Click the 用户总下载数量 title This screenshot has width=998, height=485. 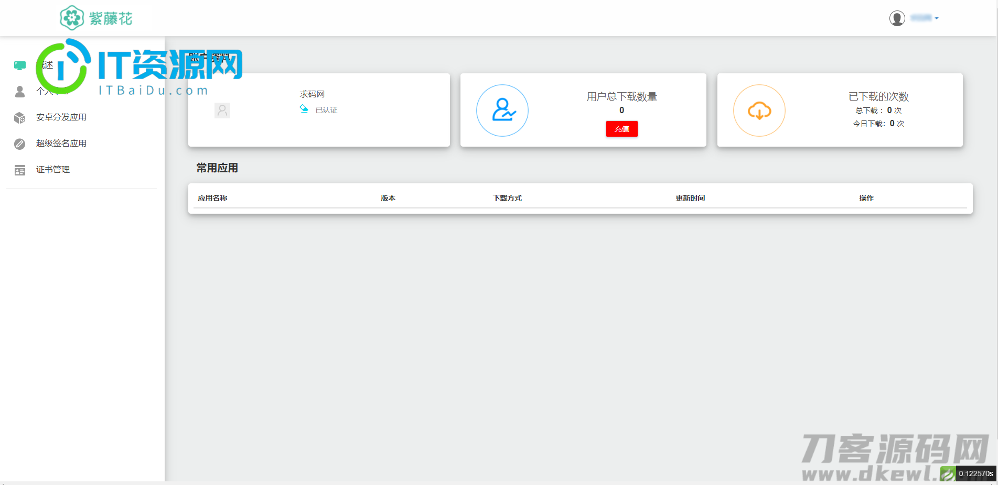click(x=622, y=97)
